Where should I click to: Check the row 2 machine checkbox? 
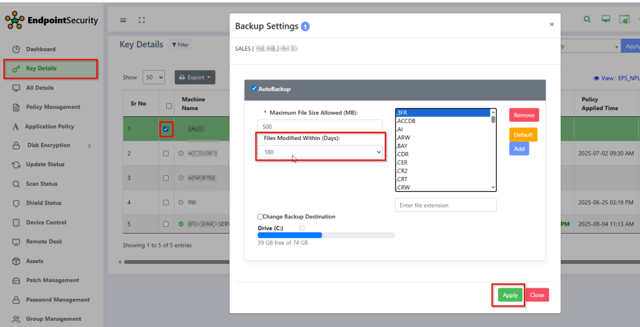click(166, 153)
